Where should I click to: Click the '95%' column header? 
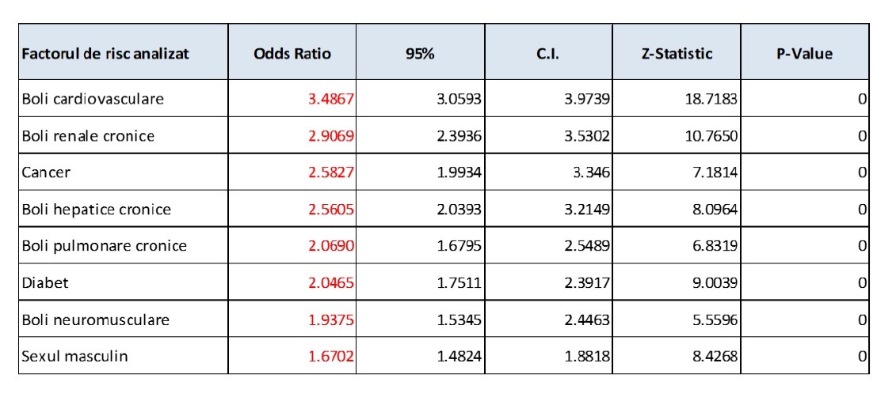[x=420, y=55]
